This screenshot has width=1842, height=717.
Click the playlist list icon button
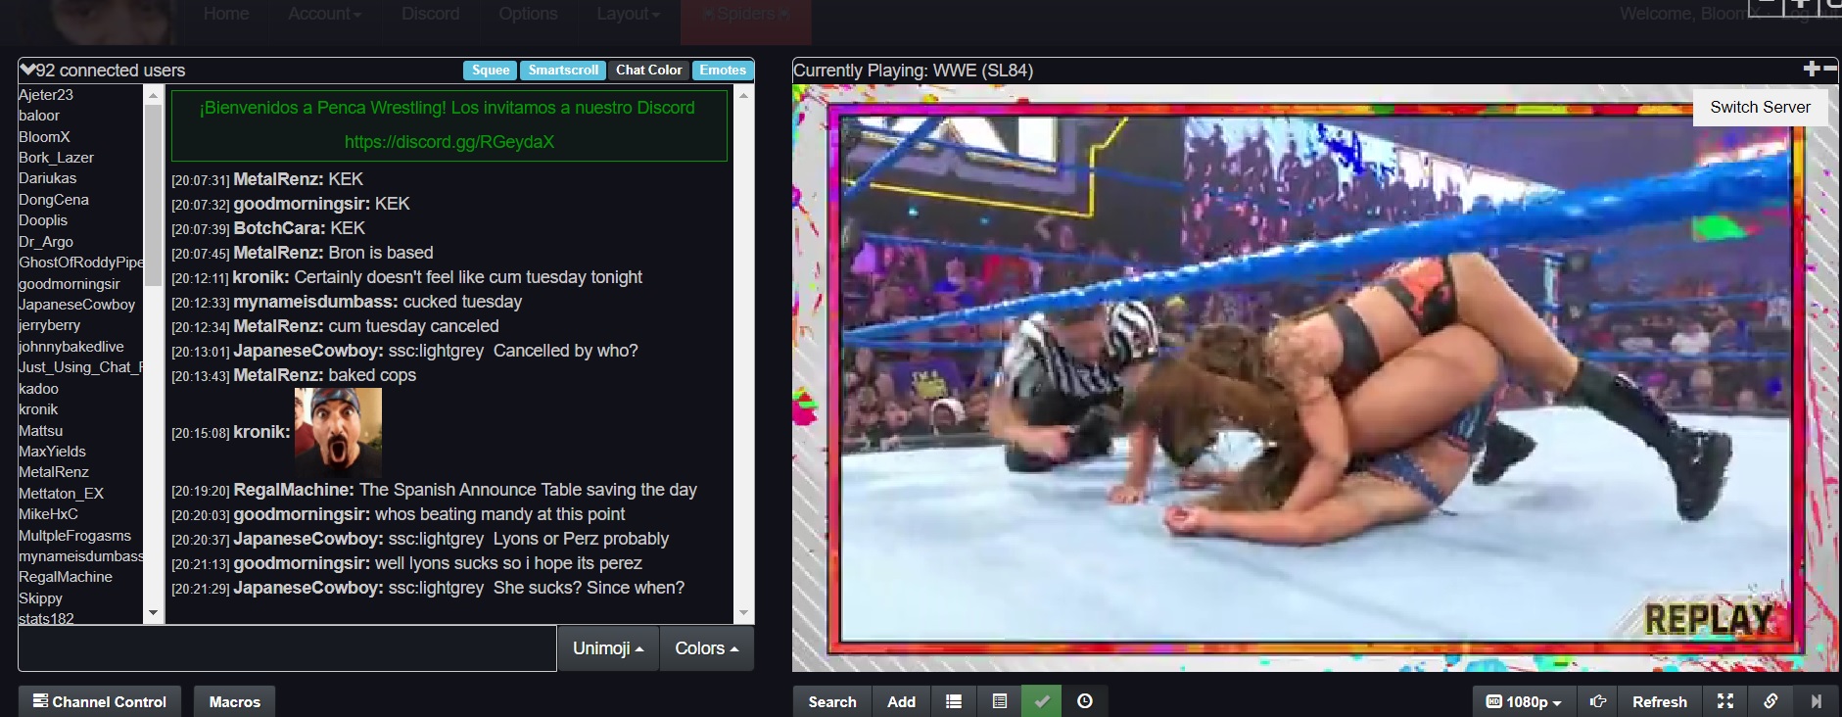point(953,701)
